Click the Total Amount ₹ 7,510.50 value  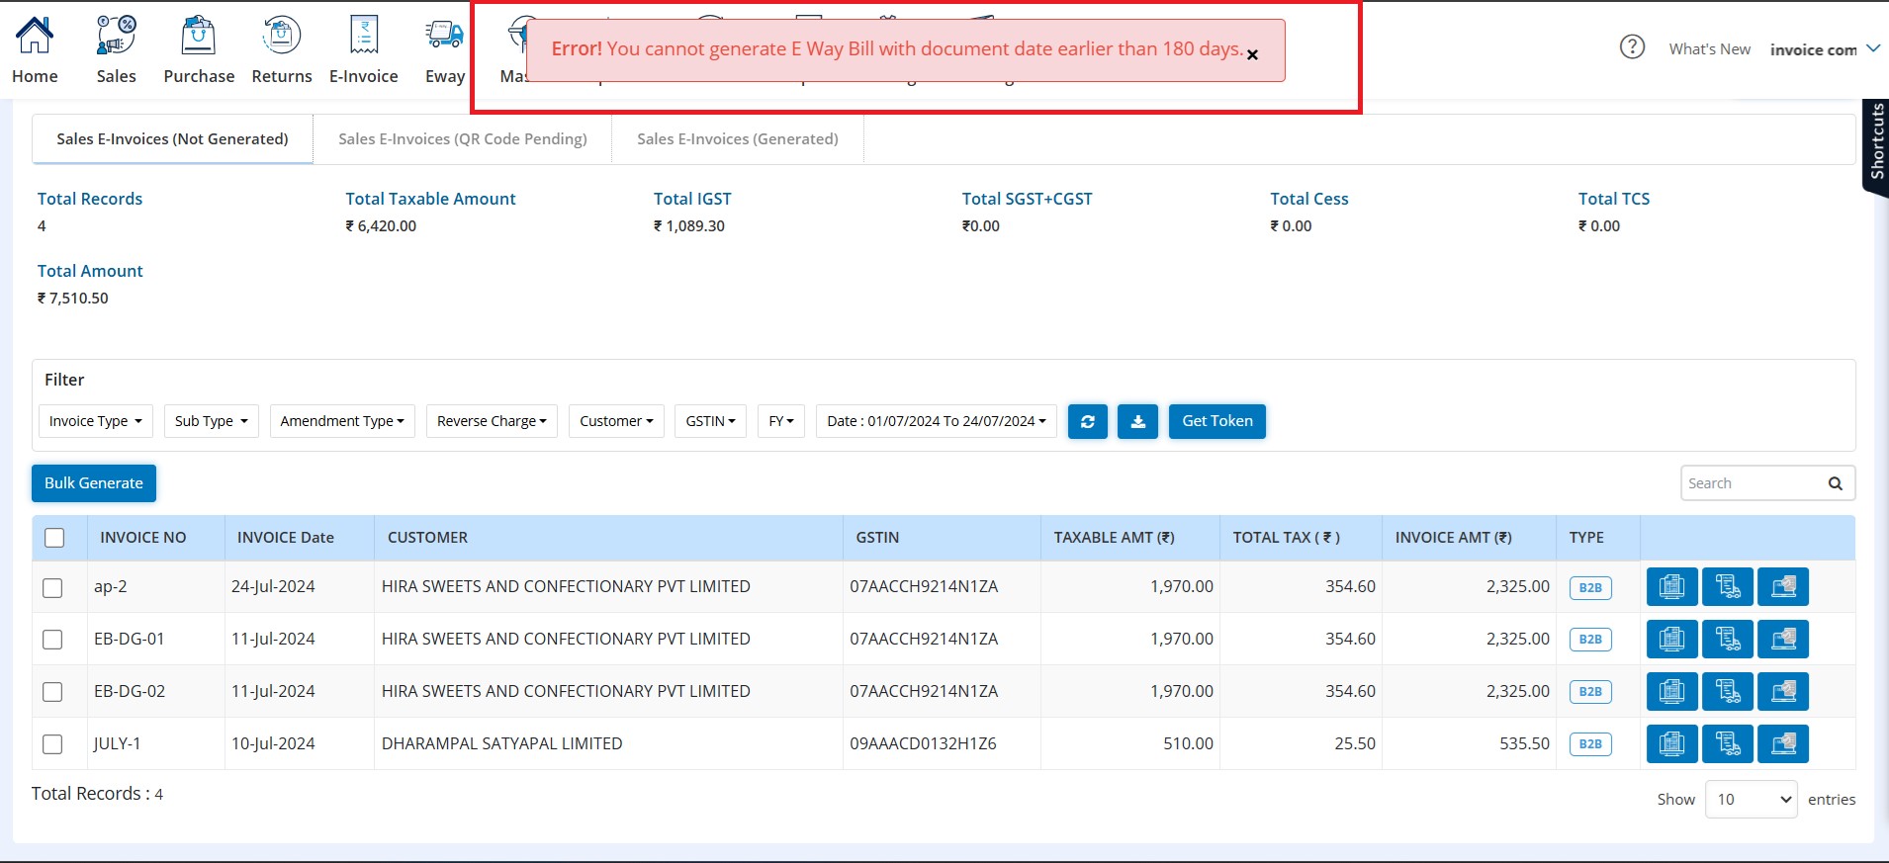click(73, 299)
